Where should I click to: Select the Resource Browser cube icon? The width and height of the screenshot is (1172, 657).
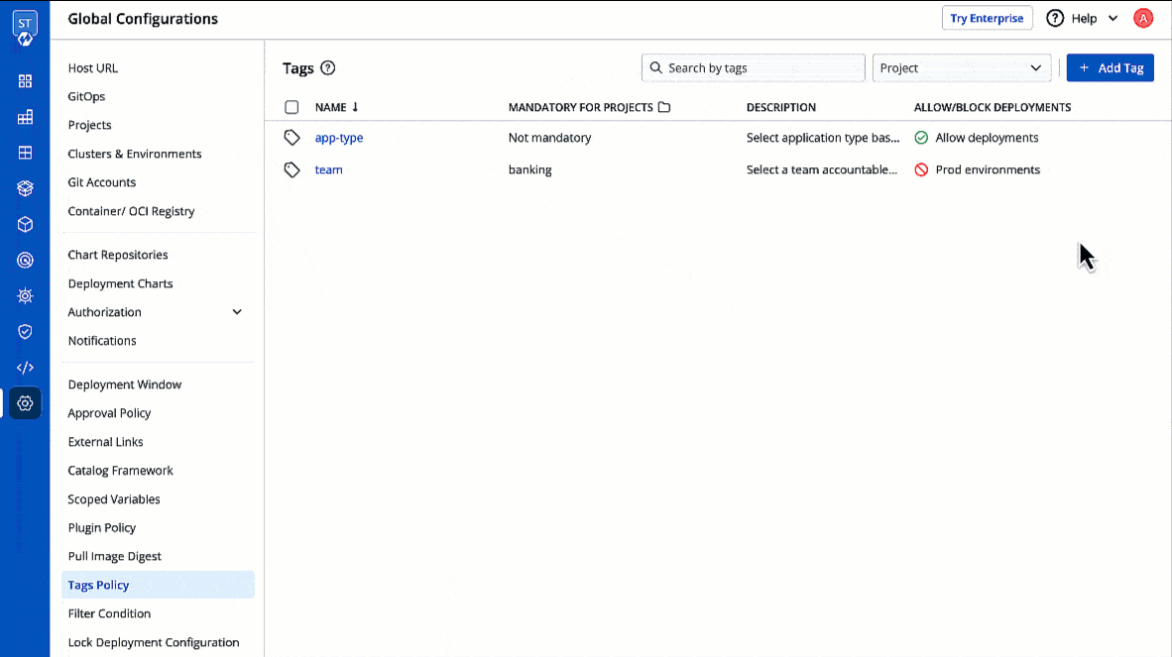(25, 224)
